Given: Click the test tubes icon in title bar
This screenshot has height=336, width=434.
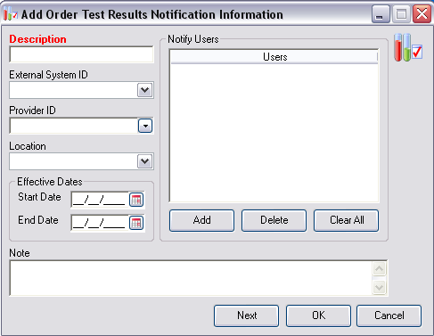Looking at the screenshot, I should tap(11, 13).
